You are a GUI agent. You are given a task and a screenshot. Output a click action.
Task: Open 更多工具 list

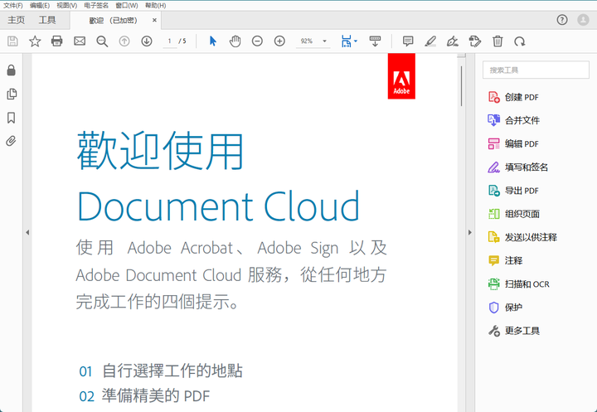click(514, 331)
